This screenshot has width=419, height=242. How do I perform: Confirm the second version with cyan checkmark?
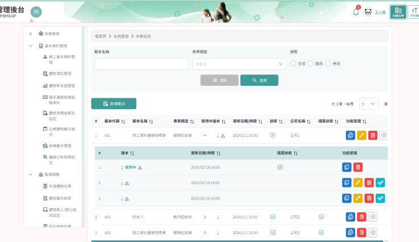point(380,183)
